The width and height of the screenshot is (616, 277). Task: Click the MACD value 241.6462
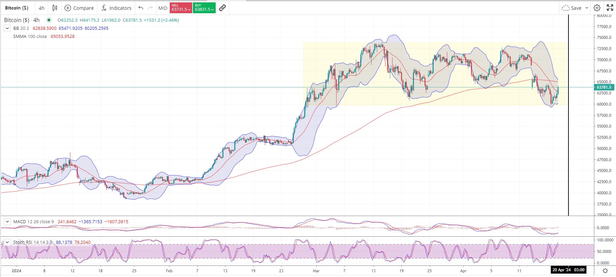tap(67, 222)
